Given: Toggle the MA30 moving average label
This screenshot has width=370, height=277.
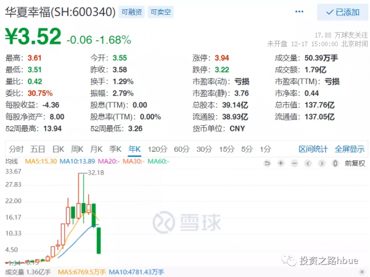Looking at the screenshot, I should pyautogui.click(x=134, y=161).
